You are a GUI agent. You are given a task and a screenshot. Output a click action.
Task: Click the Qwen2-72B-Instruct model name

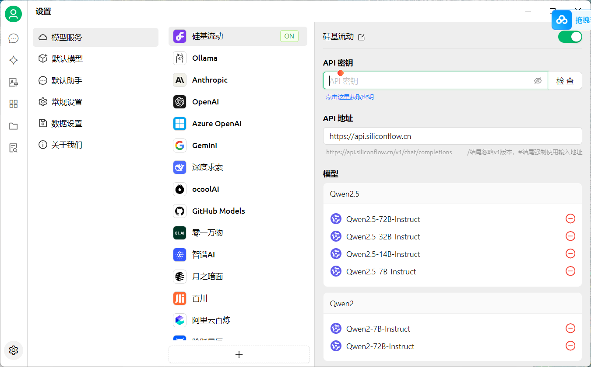(380, 346)
